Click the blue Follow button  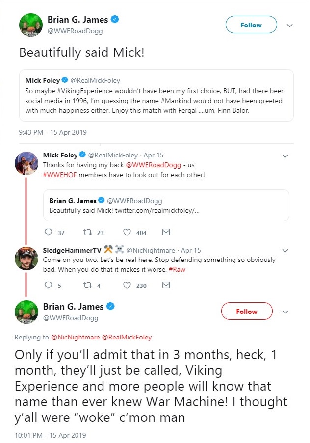[251, 25]
